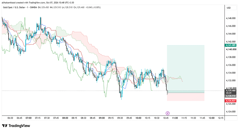Click the 4,126.000 price axis label
Screen dimensions: 239x131
tap(231, 104)
